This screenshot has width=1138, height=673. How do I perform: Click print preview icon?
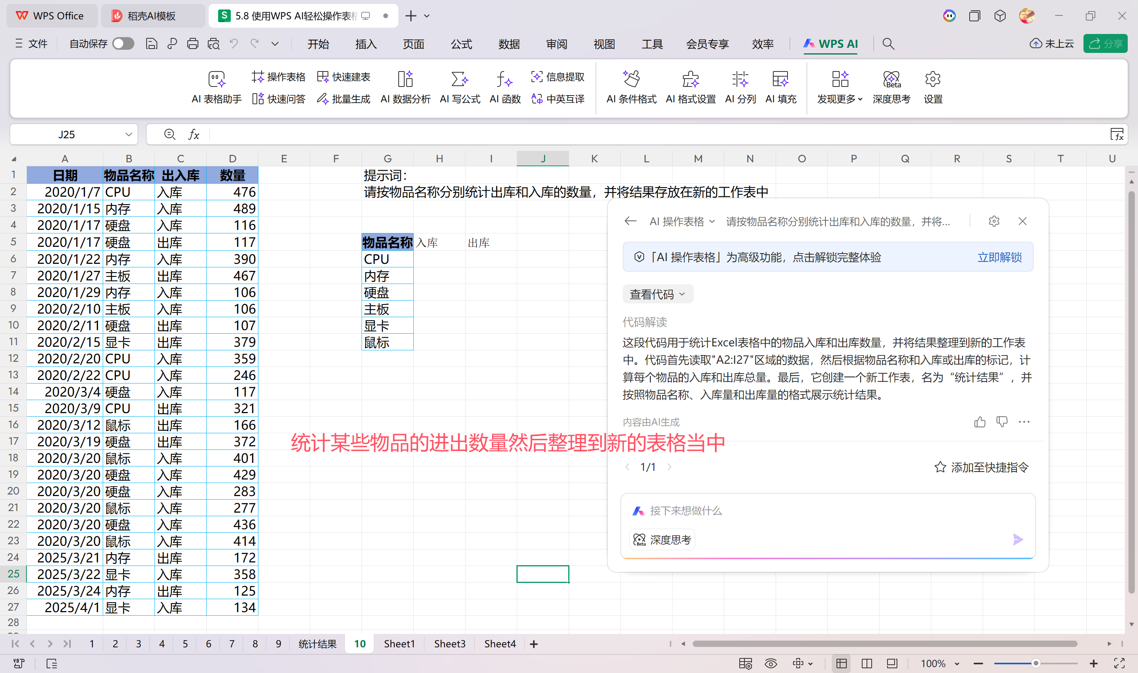[x=214, y=43]
